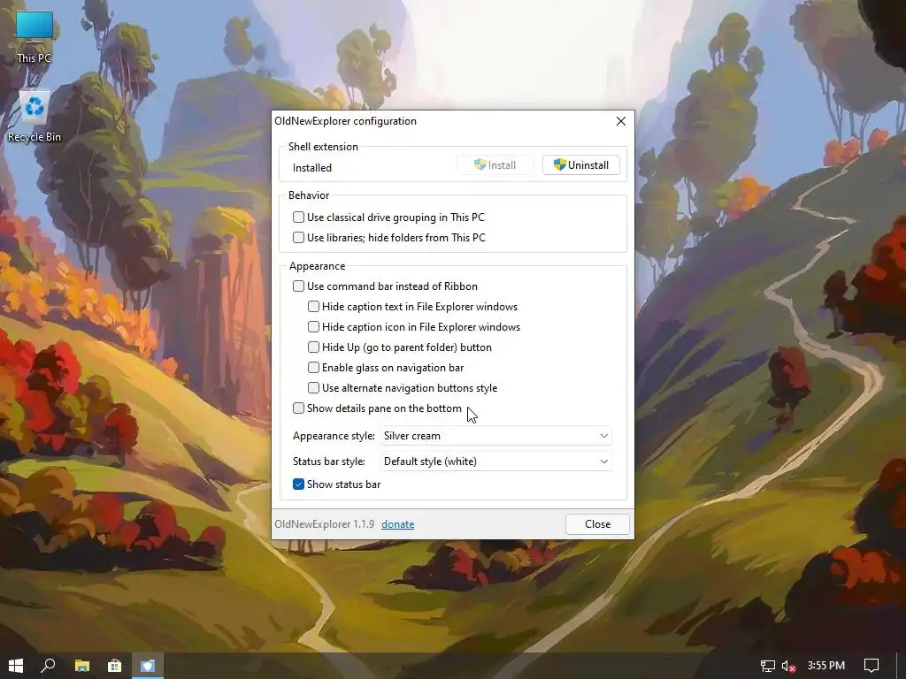Click the Close button at bottom
Viewport: 906px width, 679px height.
point(597,523)
